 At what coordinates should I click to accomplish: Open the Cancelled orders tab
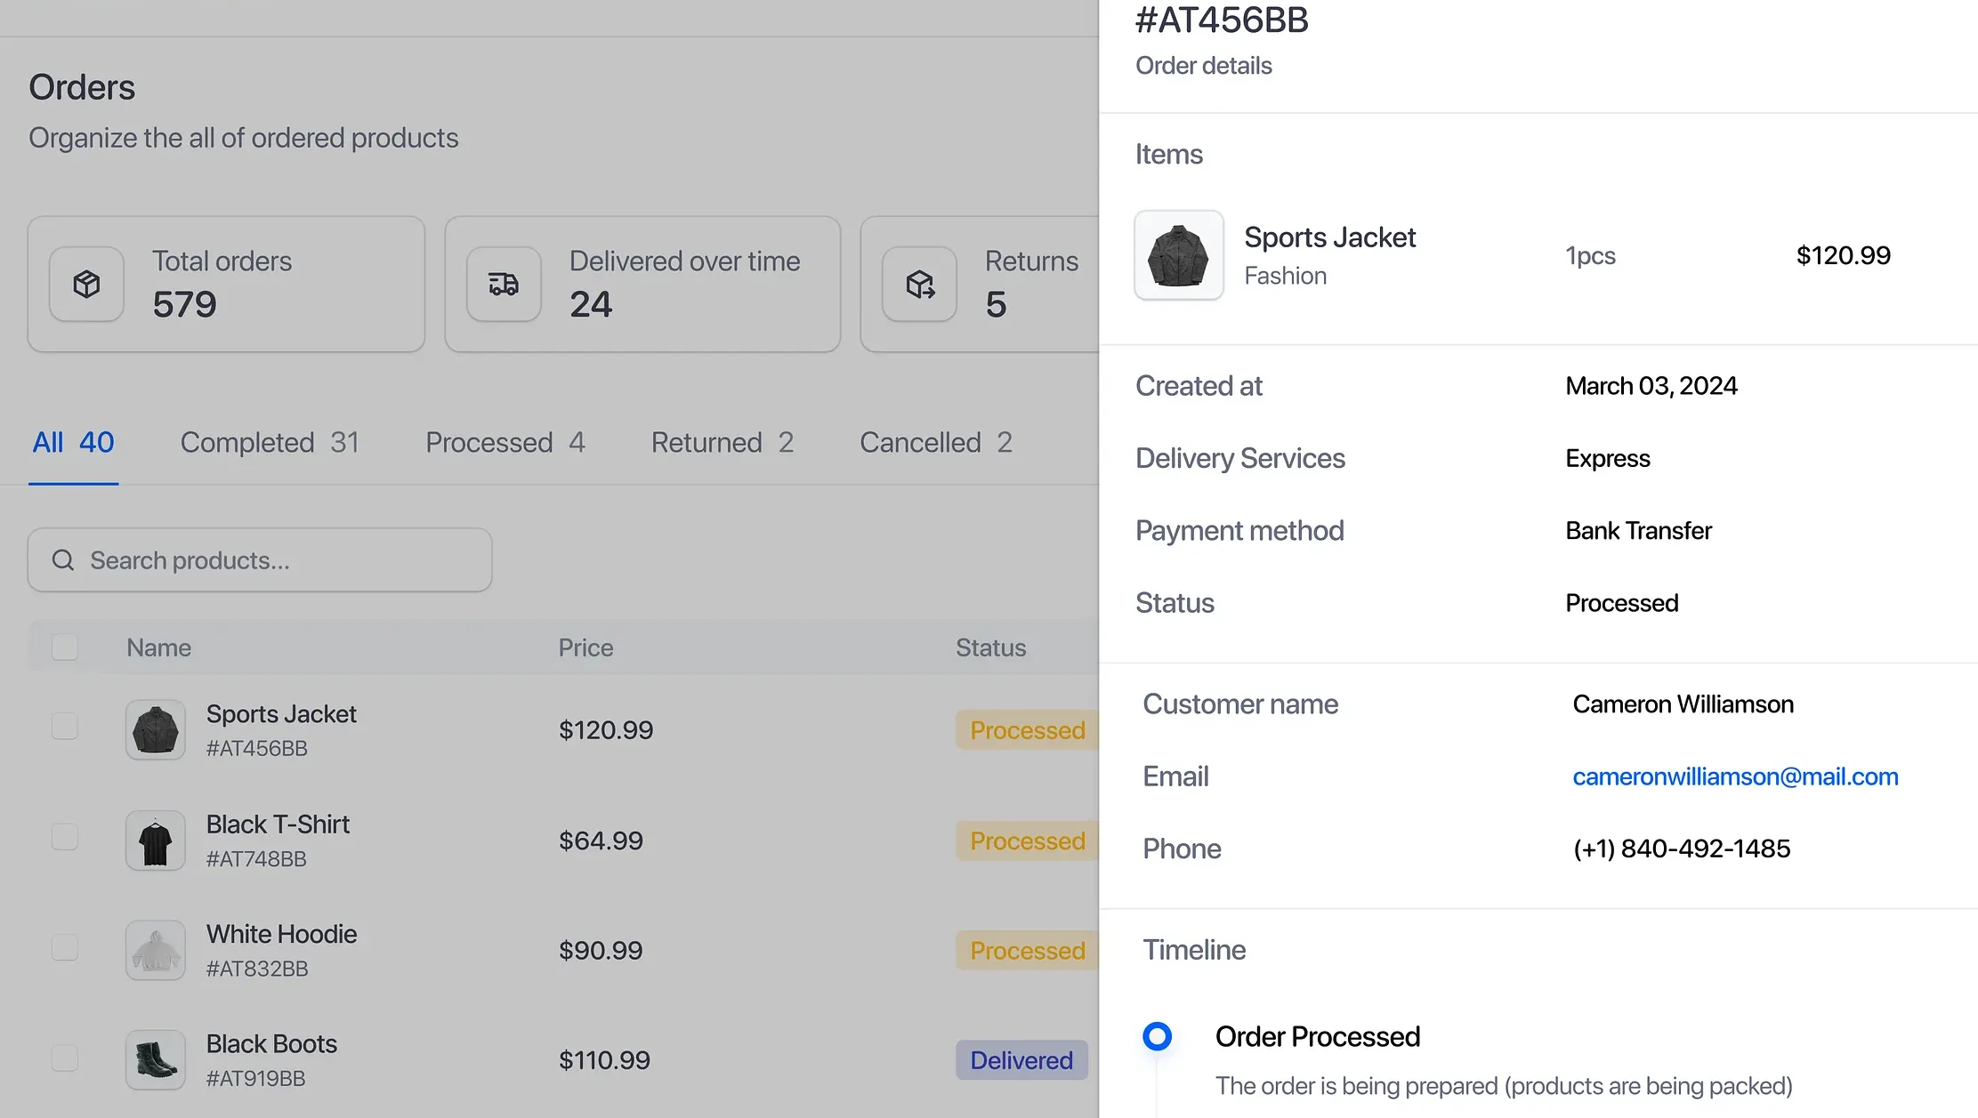[x=934, y=442]
